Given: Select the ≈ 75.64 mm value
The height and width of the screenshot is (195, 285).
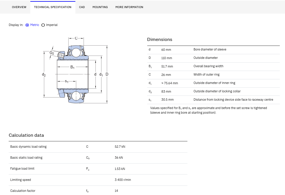Looking at the screenshot, I should click(169, 83).
